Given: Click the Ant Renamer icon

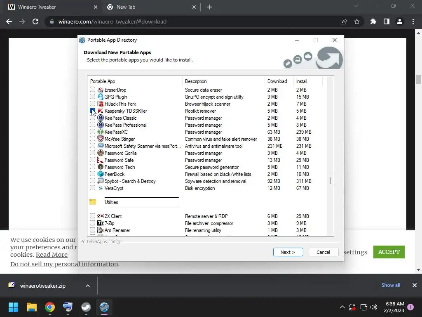Looking at the screenshot, I should point(101,230).
